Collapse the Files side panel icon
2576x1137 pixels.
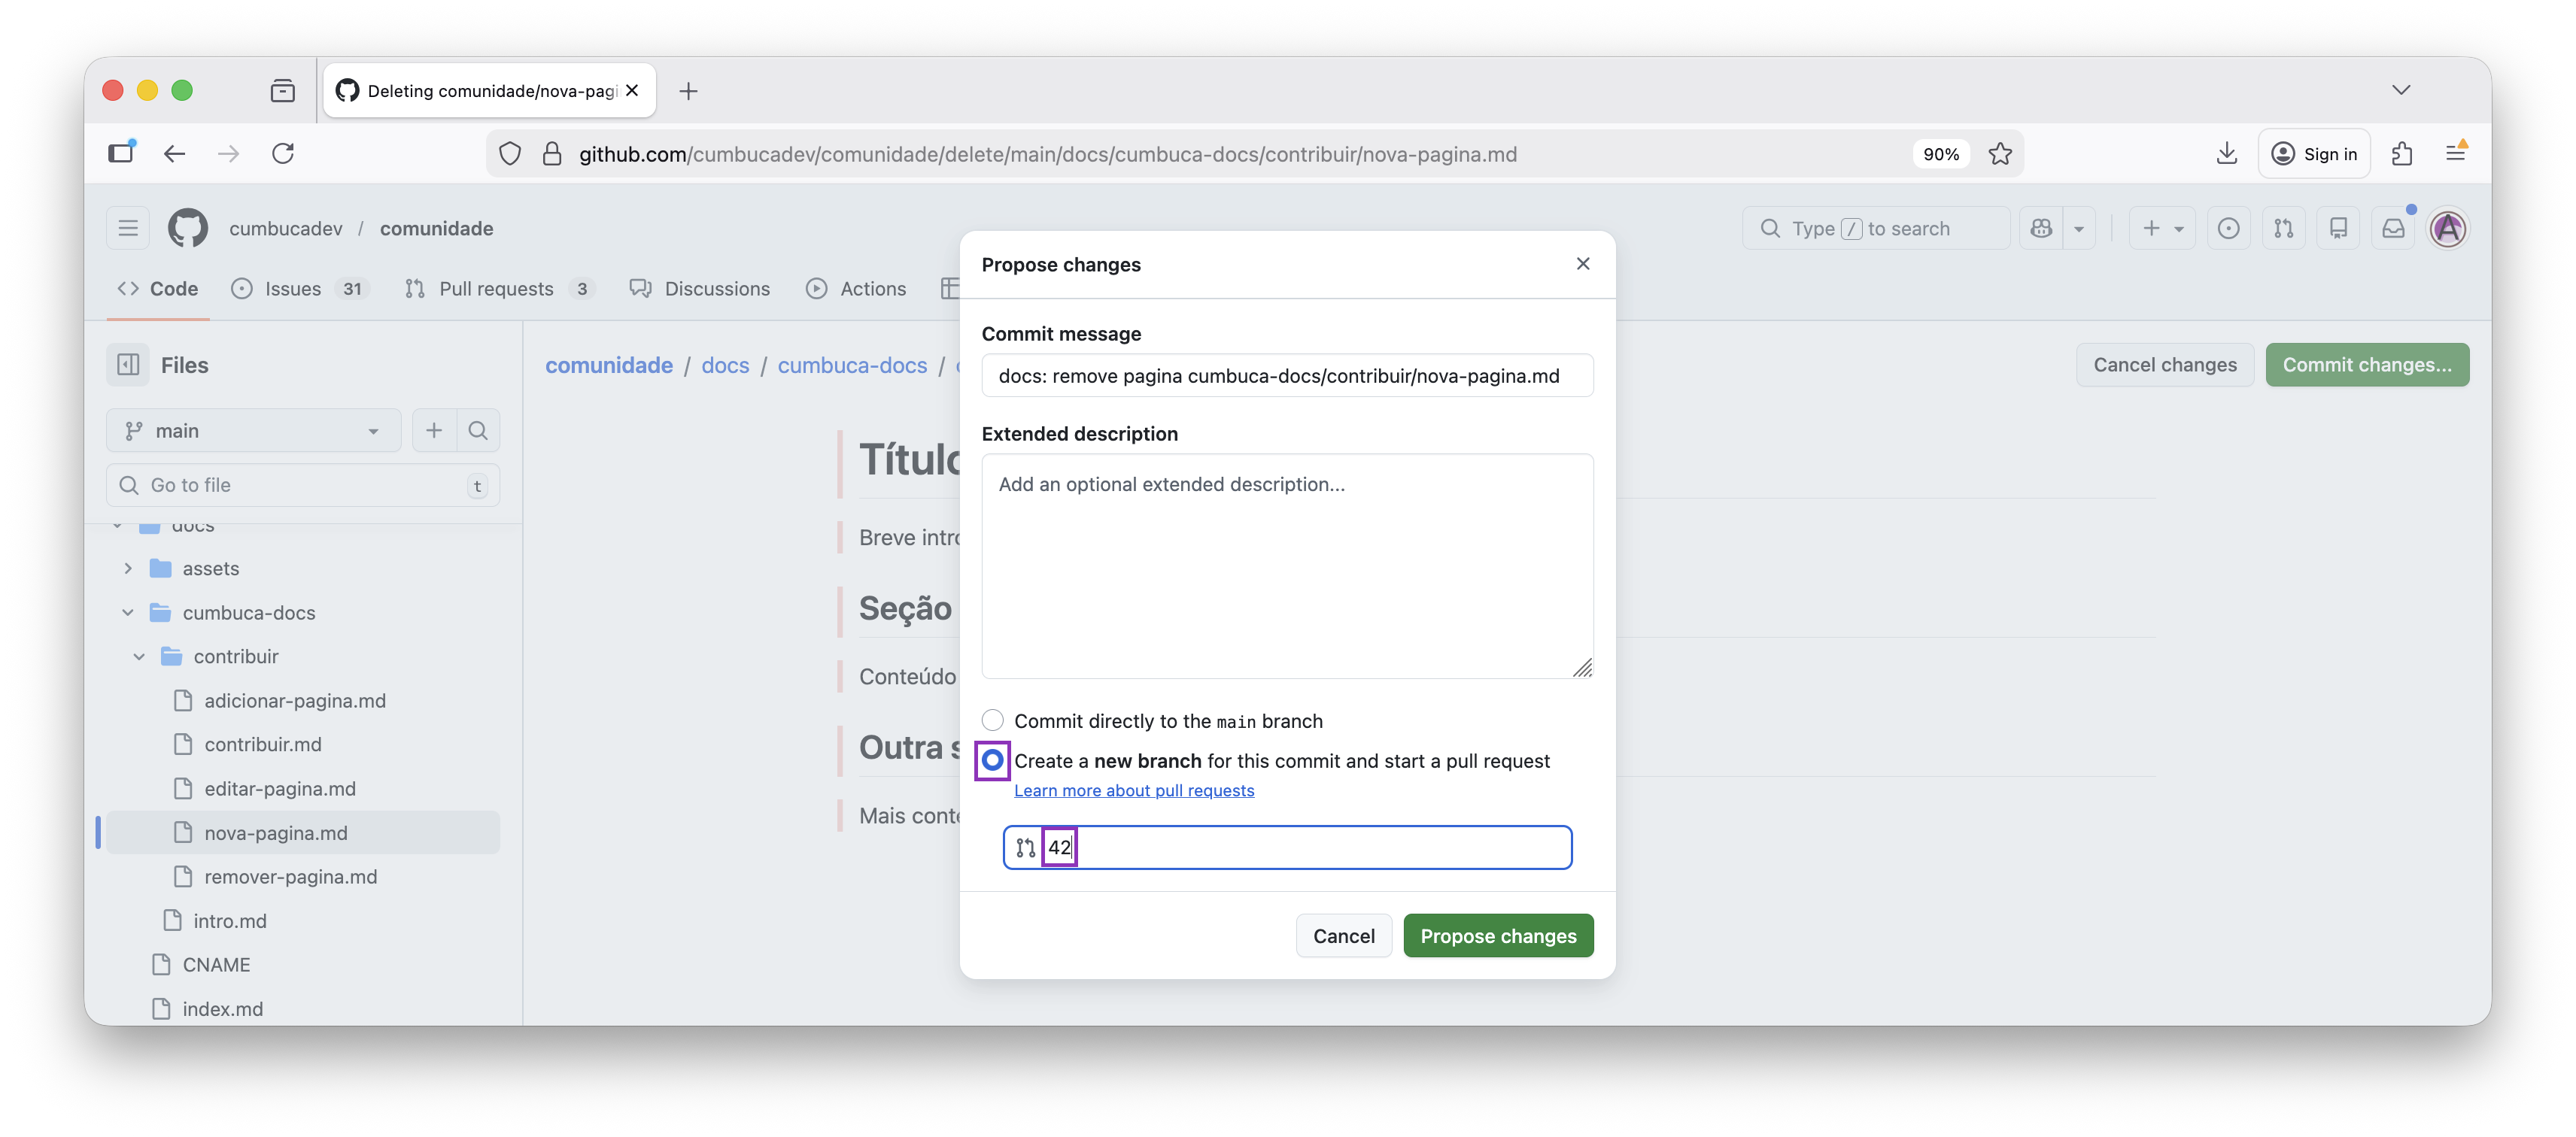pyautogui.click(x=128, y=365)
